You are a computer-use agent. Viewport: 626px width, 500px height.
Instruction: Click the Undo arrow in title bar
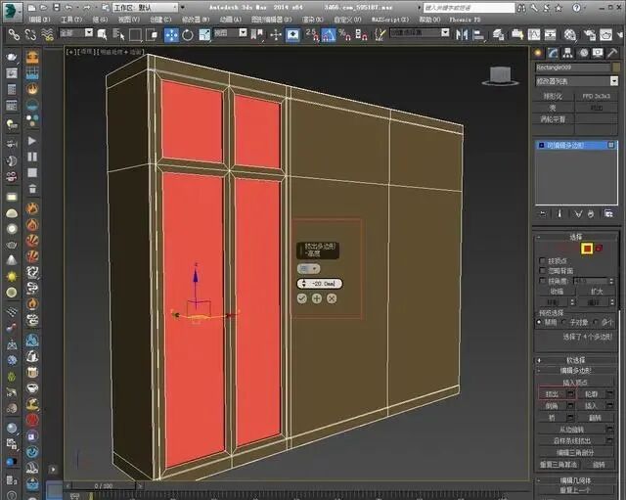(68, 7)
